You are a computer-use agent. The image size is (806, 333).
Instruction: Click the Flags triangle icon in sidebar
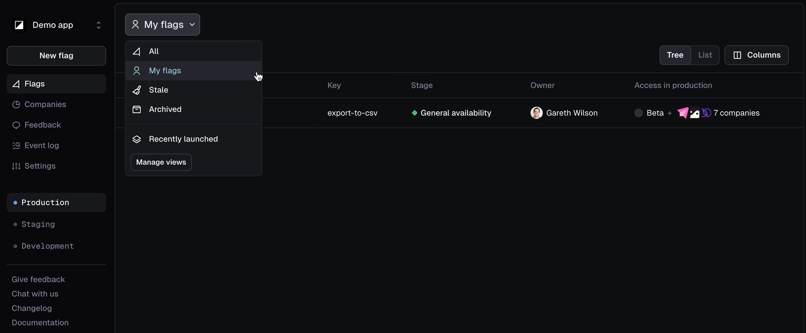16,84
